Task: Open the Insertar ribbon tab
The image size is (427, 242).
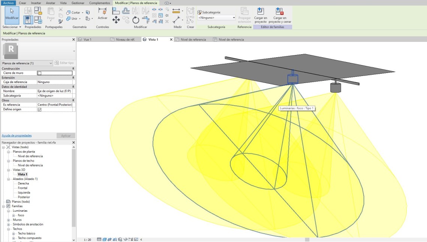Action: coord(36,3)
